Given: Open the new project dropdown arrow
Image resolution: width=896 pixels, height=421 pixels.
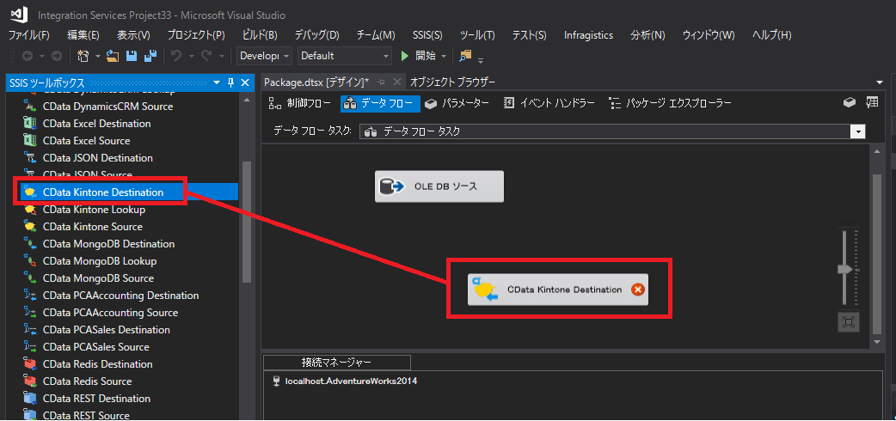Looking at the screenshot, I should pyautogui.click(x=98, y=56).
